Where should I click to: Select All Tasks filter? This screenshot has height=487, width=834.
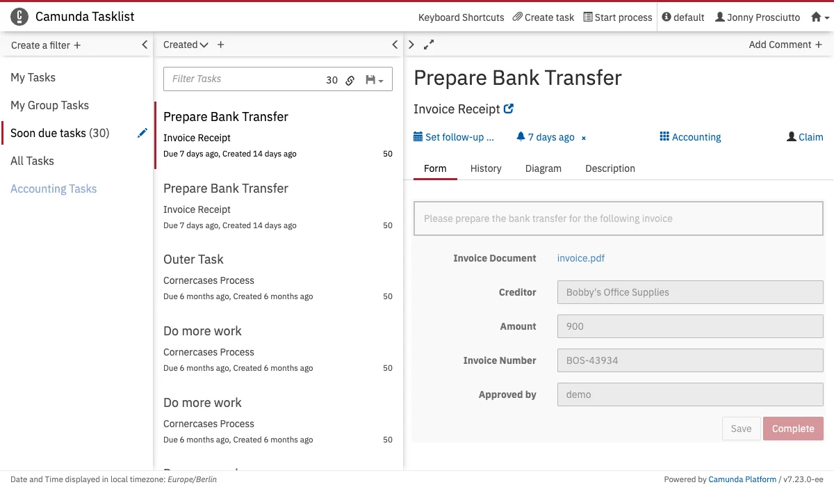tap(32, 161)
